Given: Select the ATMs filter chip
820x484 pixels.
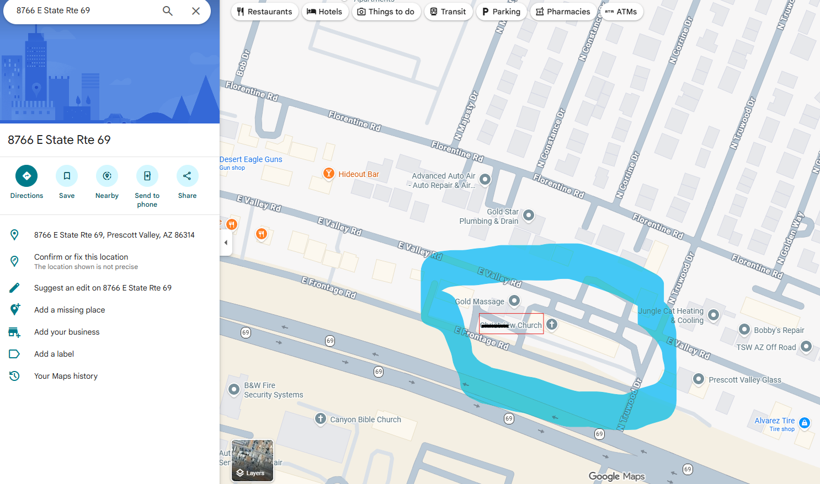Looking at the screenshot, I should pos(621,12).
